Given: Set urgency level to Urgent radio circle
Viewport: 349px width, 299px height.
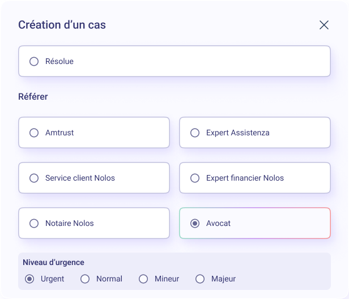Looking at the screenshot, I should [x=29, y=279].
